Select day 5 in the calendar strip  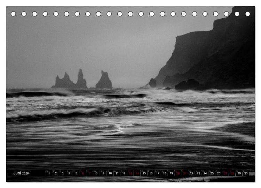[x=76, y=173]
